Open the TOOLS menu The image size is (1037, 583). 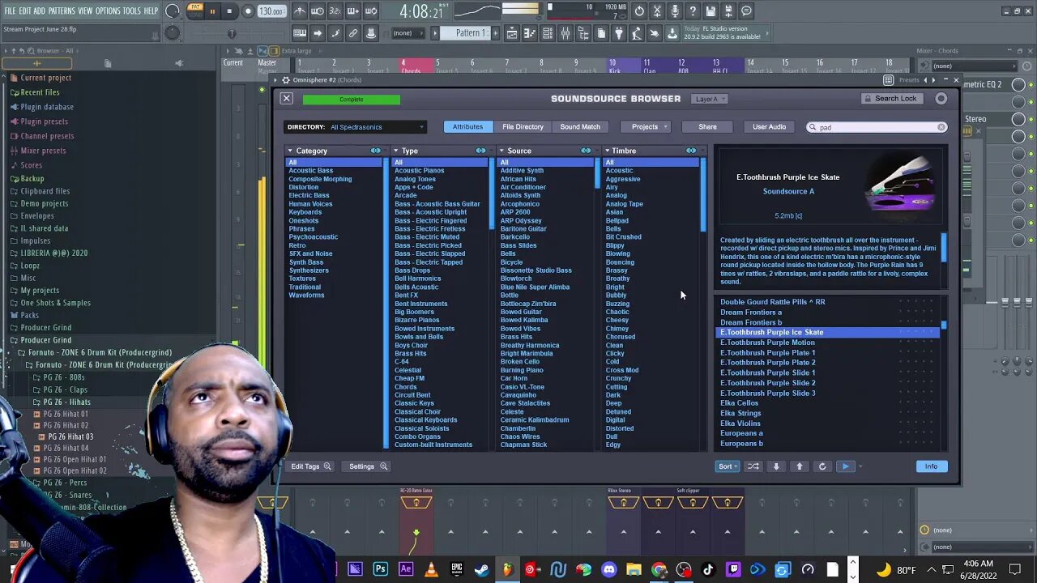(132, 11)
